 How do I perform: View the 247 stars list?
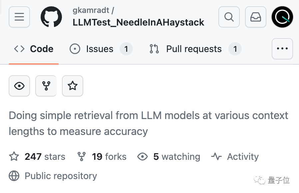[45, 157]
